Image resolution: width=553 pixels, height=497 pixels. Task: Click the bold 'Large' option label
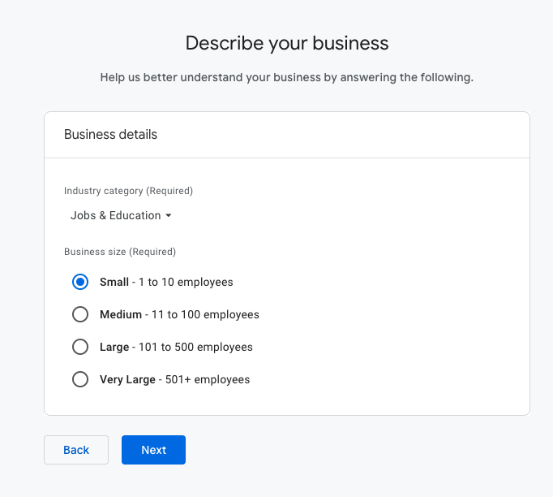pyautogui.click(x=114, y=347)
